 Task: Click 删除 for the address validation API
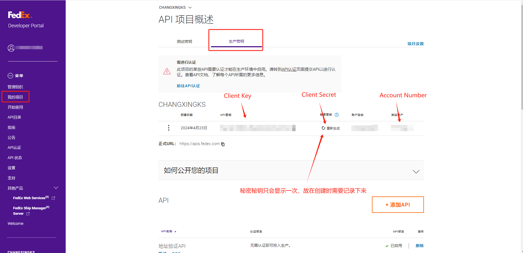pos(419,246)
